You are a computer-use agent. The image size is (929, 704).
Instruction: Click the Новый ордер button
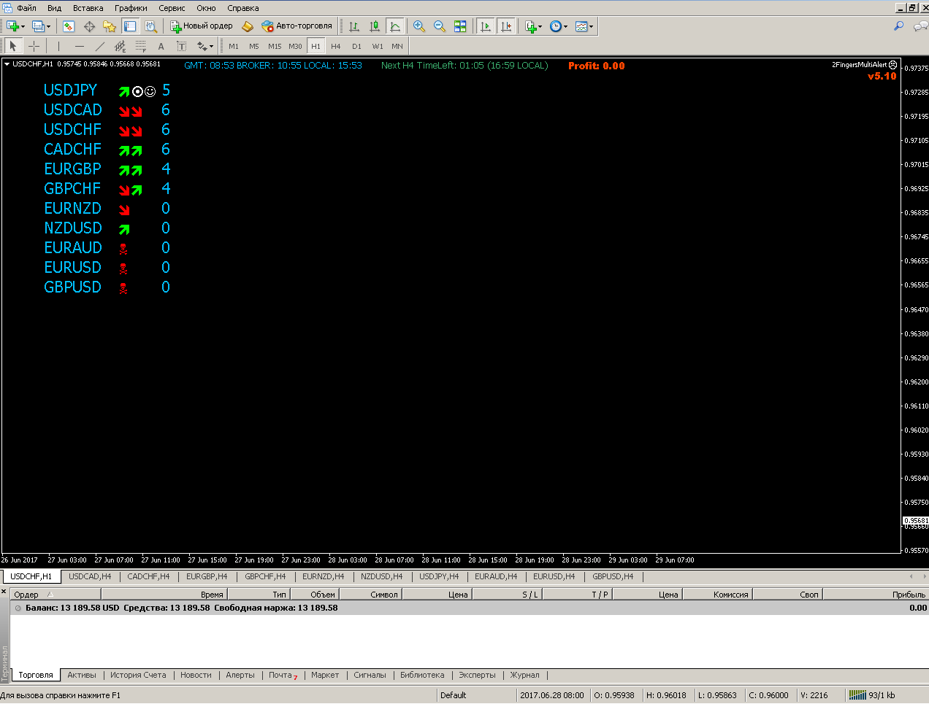202,26
